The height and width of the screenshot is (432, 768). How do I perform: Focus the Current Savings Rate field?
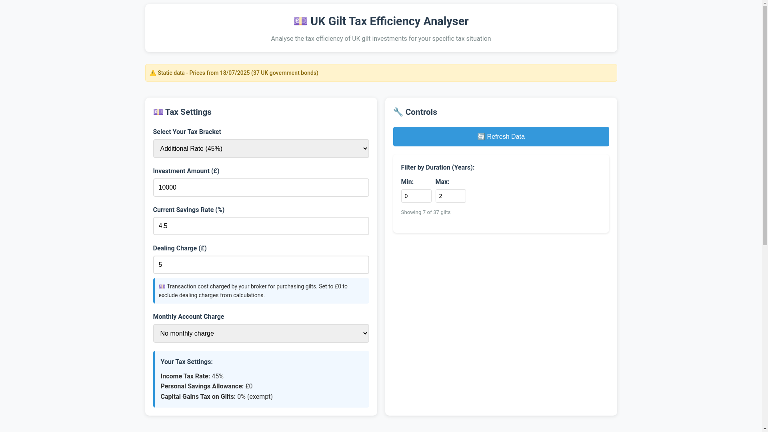click(x=261, y=226)
